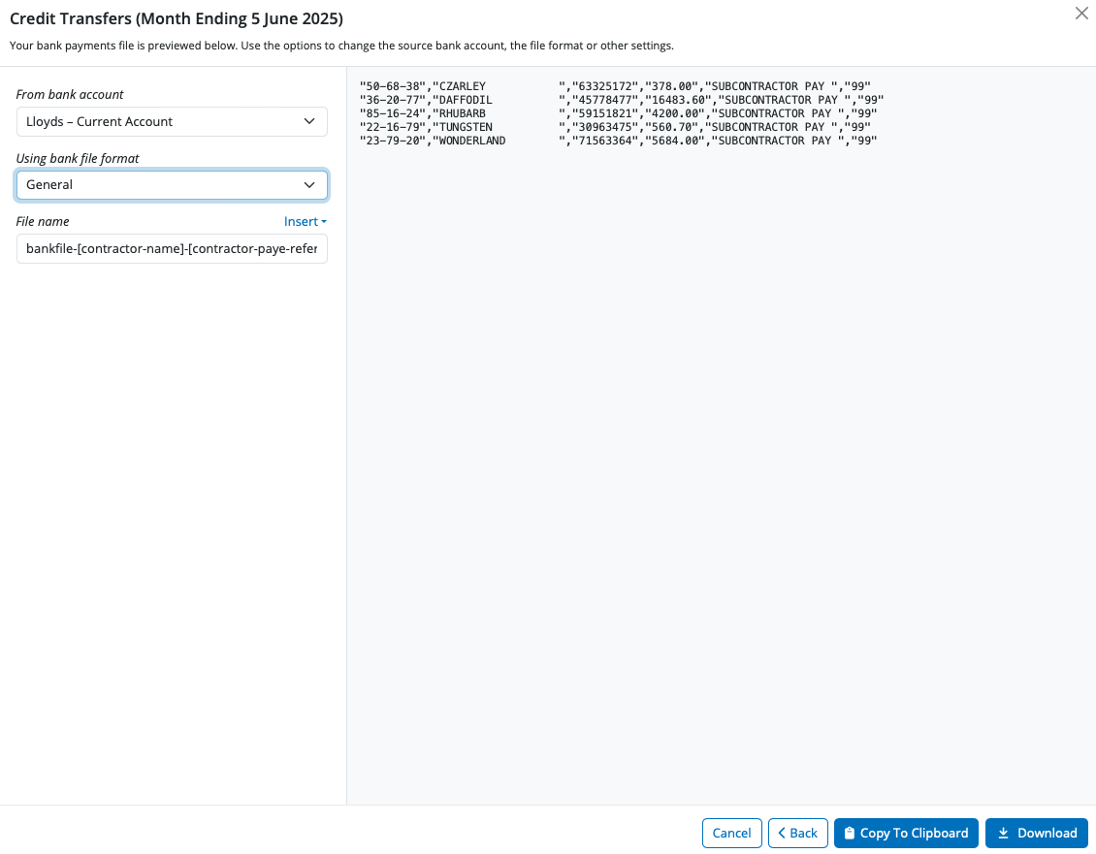Open the From bank account dropdown
The width and height of the screenshot is (1096, 854).
(171, 121)
